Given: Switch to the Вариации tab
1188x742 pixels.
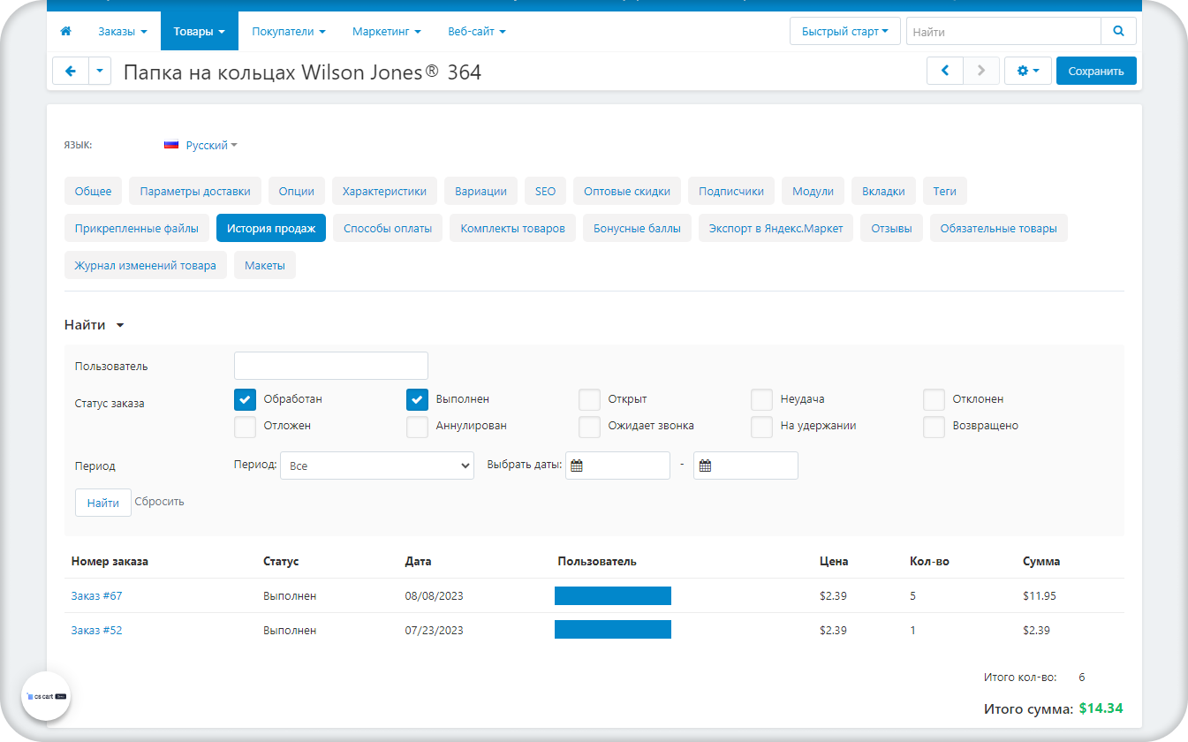Looking at the screenshot, I should 480,191.
